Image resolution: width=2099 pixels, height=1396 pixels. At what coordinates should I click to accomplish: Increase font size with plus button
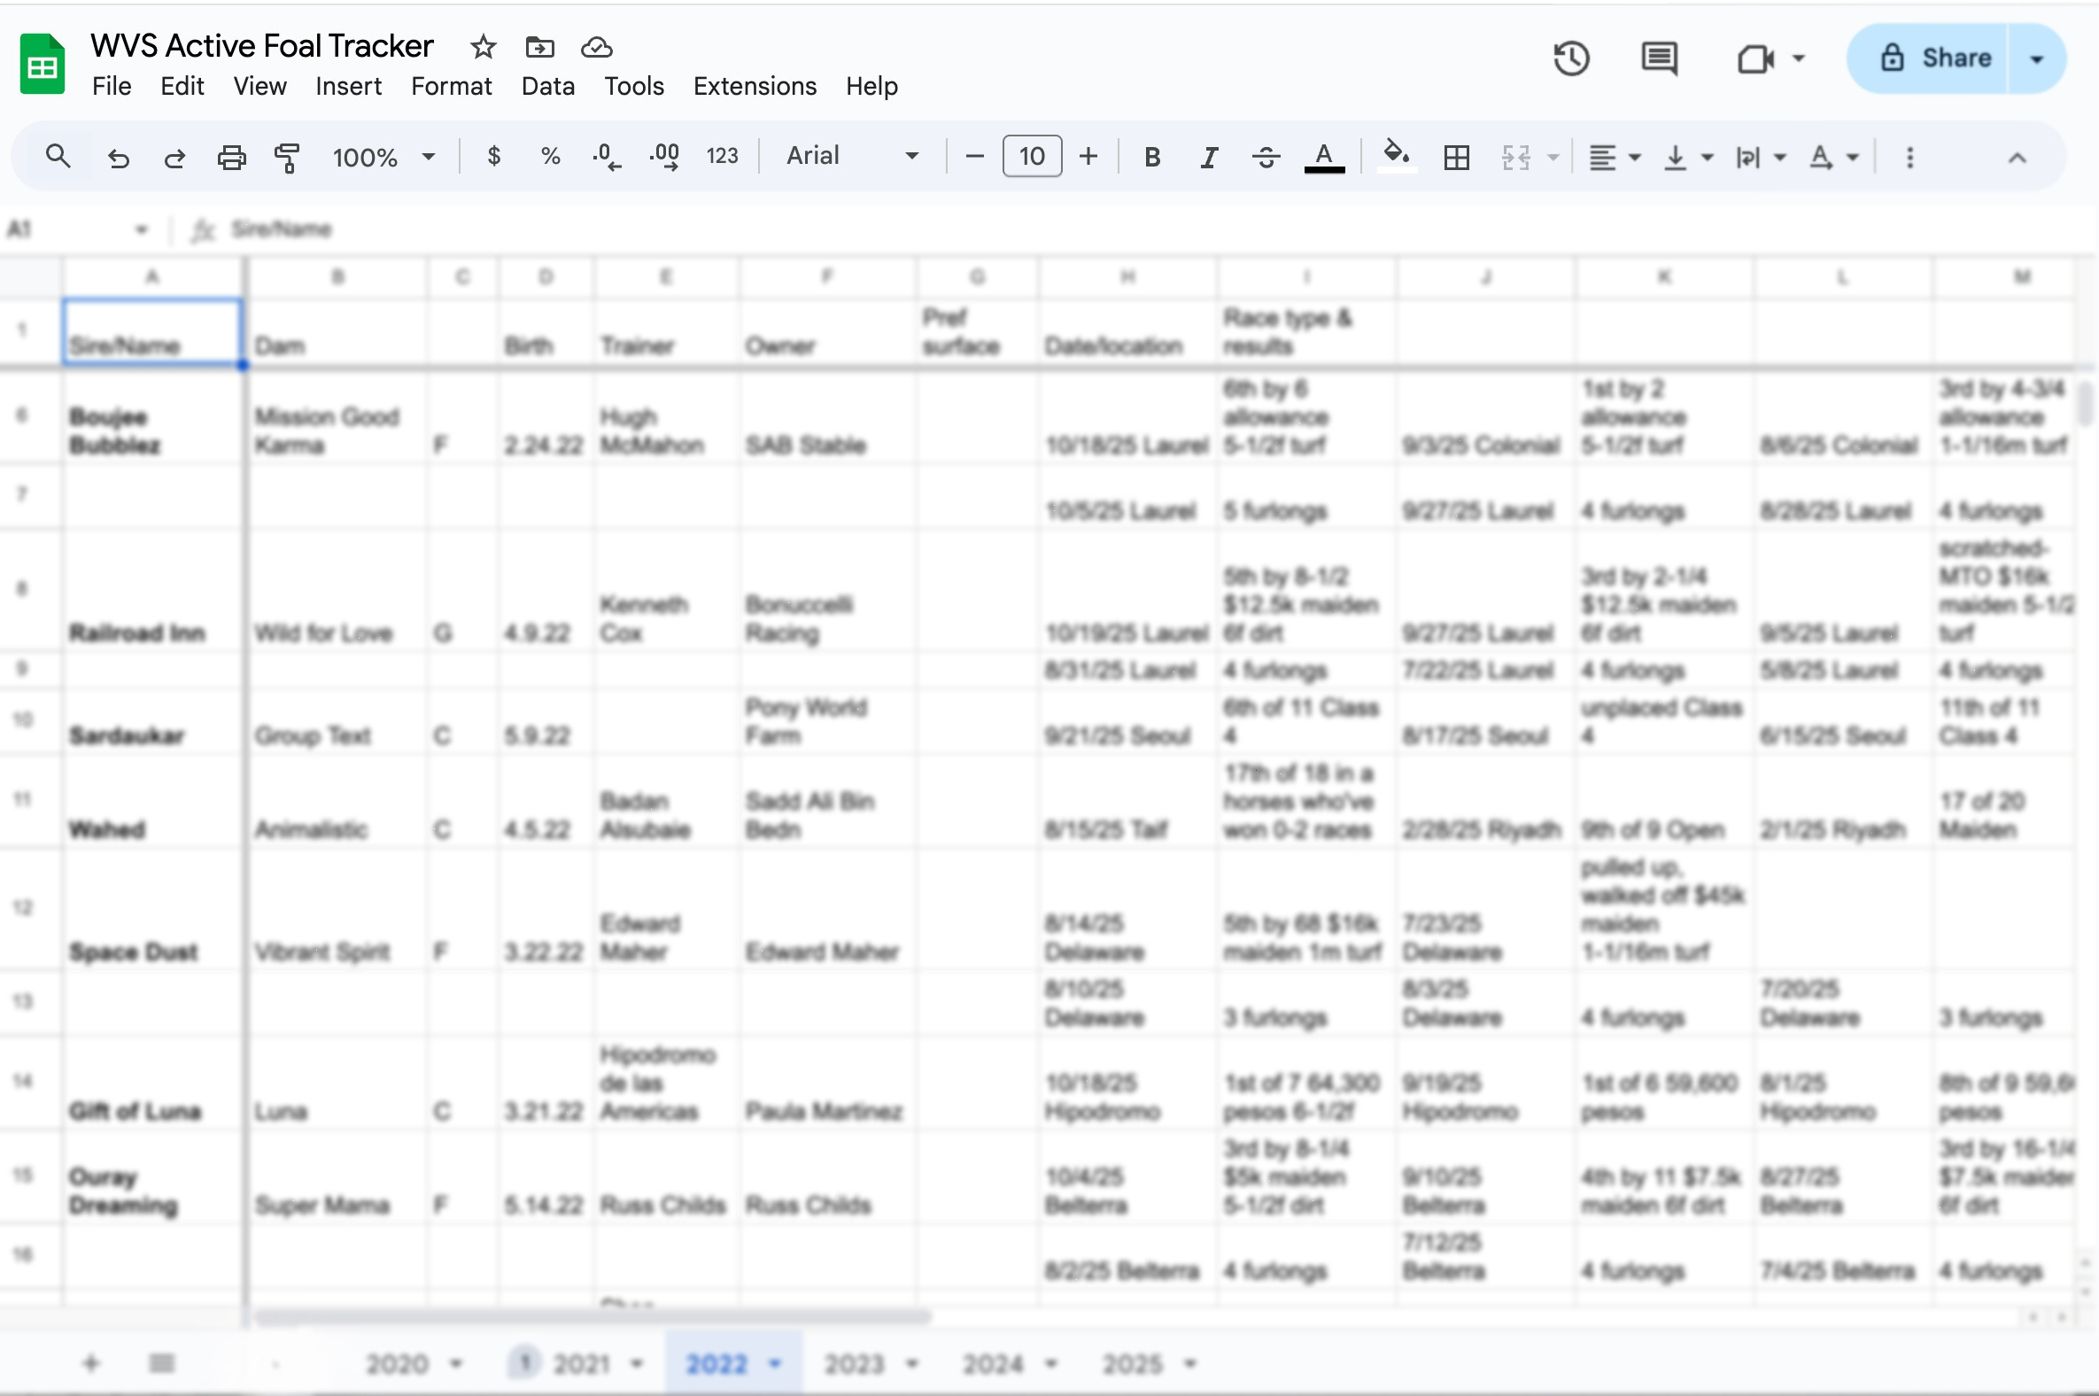click(1088, 157)
